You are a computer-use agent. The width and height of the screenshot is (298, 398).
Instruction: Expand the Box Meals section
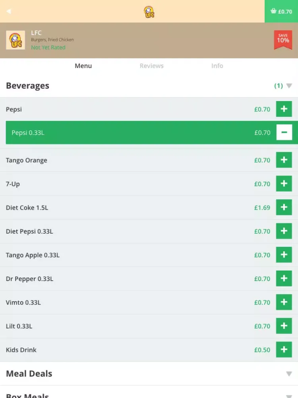[x=289, y=396]
